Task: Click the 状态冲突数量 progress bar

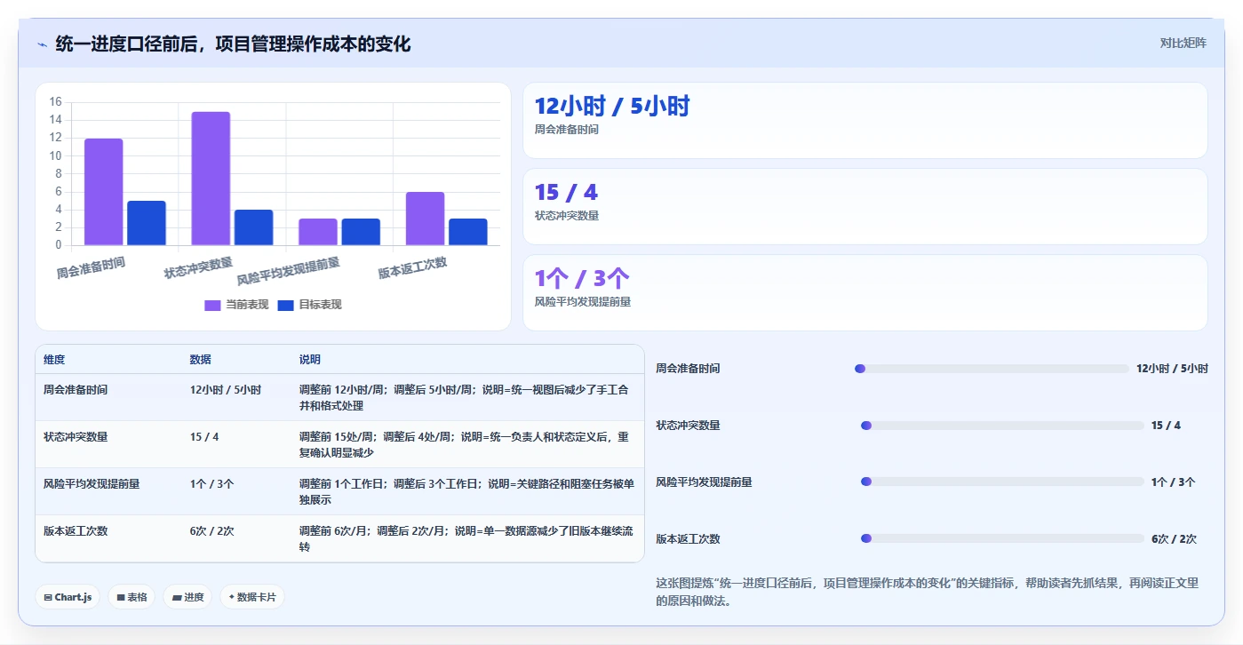Action: [x=1002, y=426]
